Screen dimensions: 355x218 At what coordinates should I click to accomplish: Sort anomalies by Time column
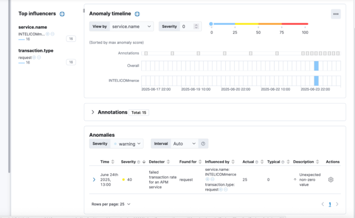point(113,162)
